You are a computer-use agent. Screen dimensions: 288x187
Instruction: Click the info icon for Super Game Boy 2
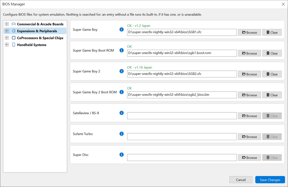121,71
